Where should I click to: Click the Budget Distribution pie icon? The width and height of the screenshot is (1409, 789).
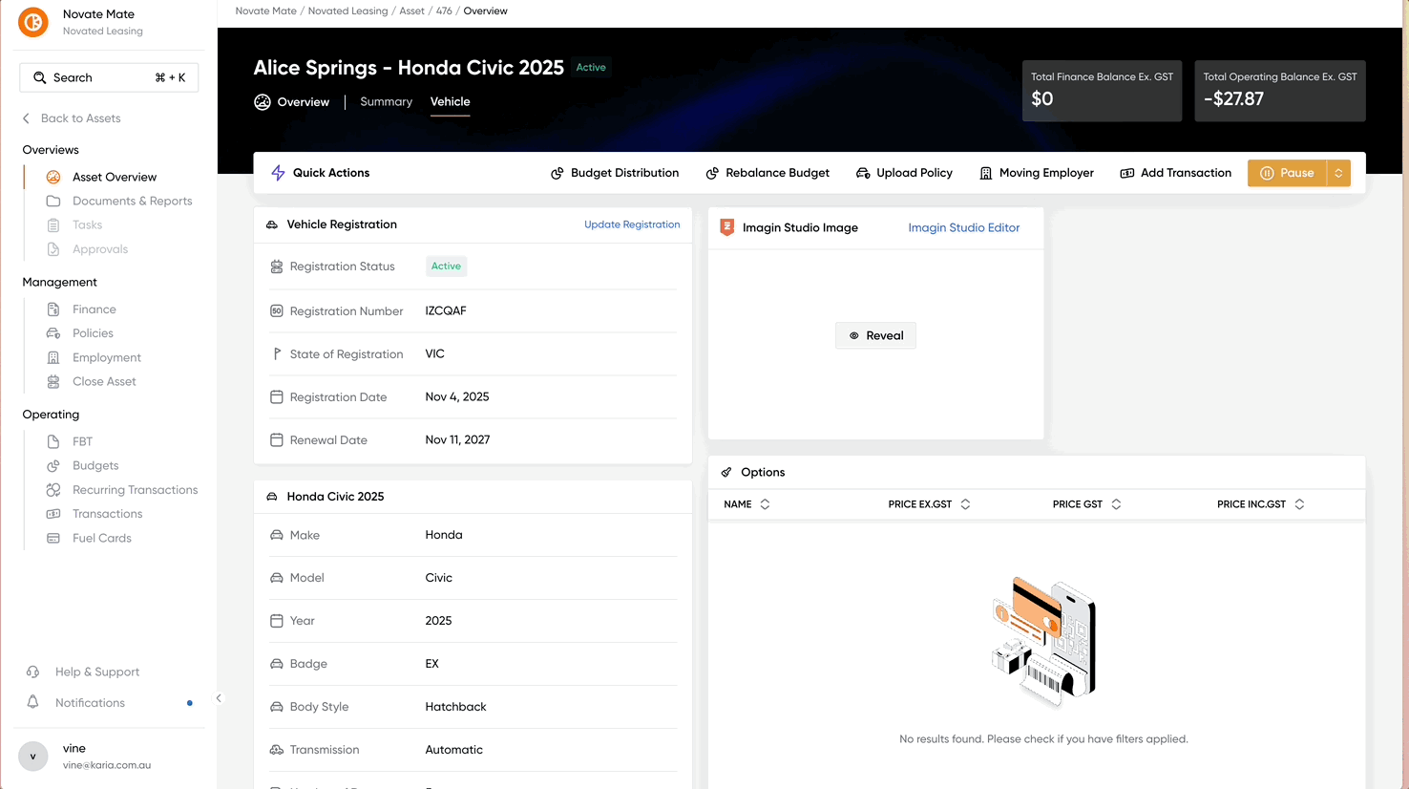[557, 173]
